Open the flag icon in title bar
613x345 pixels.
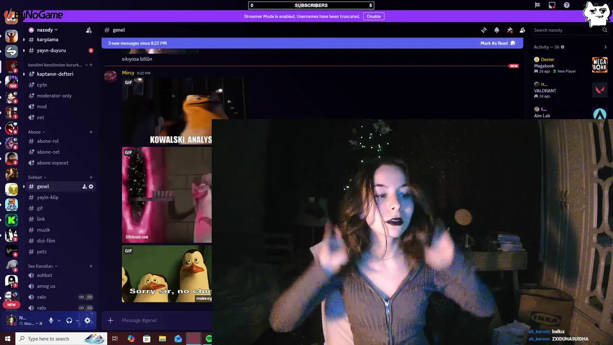(537, 5)
